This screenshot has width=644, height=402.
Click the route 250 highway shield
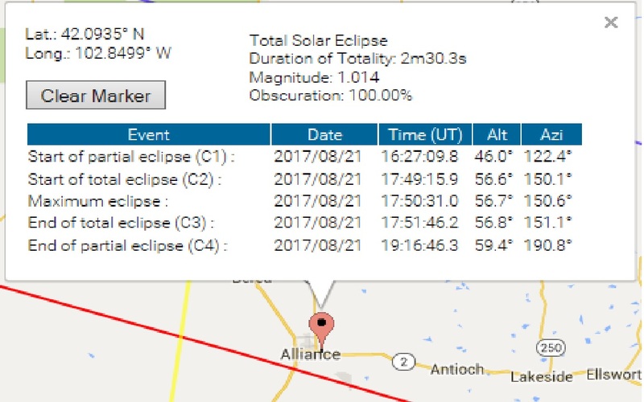tap(551, 348)
